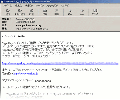Delete message with the 削除 icon
The image size is (120, 100).
(57, 12)
